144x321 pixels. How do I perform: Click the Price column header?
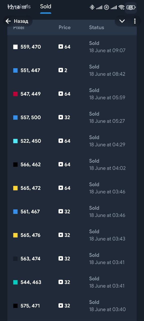coord(64,28)
